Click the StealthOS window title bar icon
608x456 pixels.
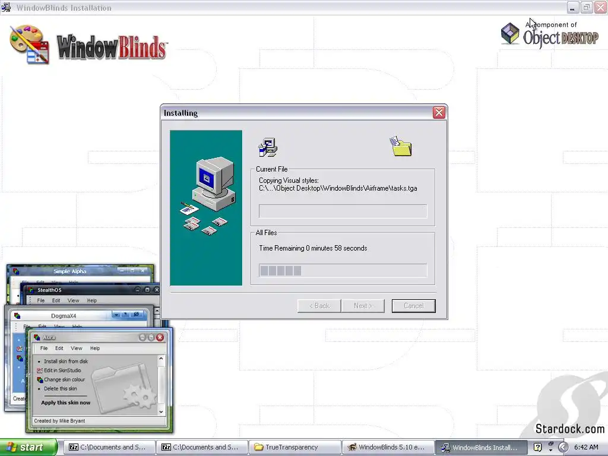tap(31, 290)
